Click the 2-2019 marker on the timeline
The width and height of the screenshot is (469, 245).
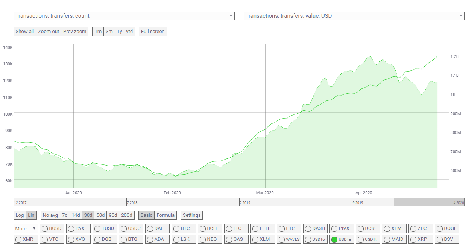(246, 203)
